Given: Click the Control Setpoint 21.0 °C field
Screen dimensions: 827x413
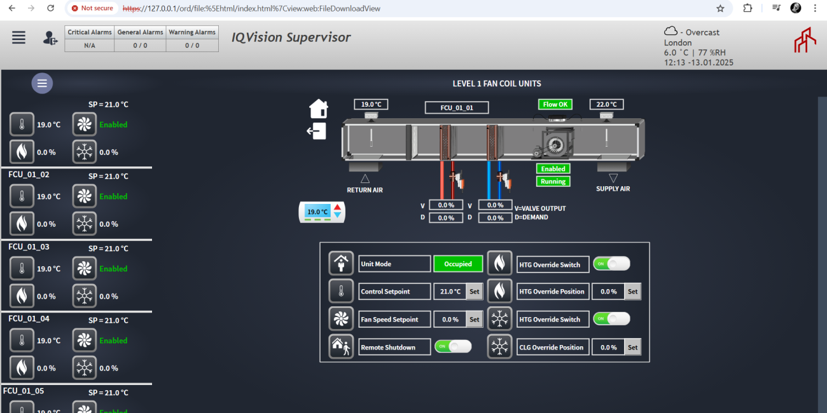Looking at the screenshot, I should coord(450,292).
